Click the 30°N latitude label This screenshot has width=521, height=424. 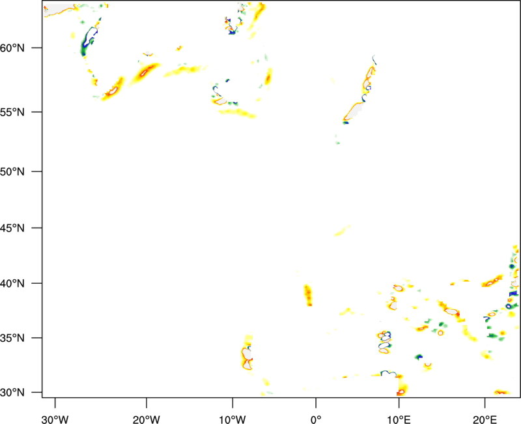pos(12,393)
